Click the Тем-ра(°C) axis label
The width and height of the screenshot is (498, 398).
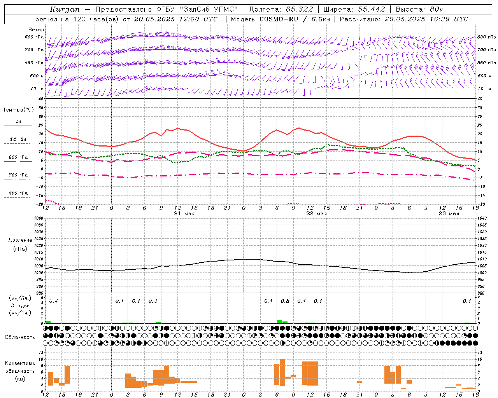point(18,110)
